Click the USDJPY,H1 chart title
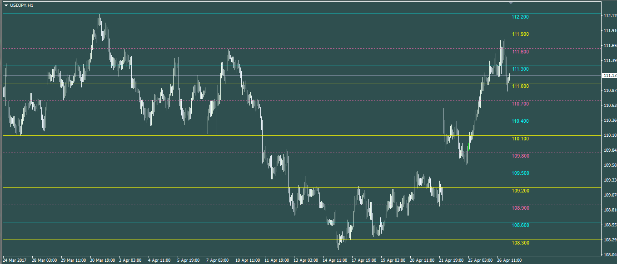The height and width of the screenshot is (264, 617). pos(22,5)
